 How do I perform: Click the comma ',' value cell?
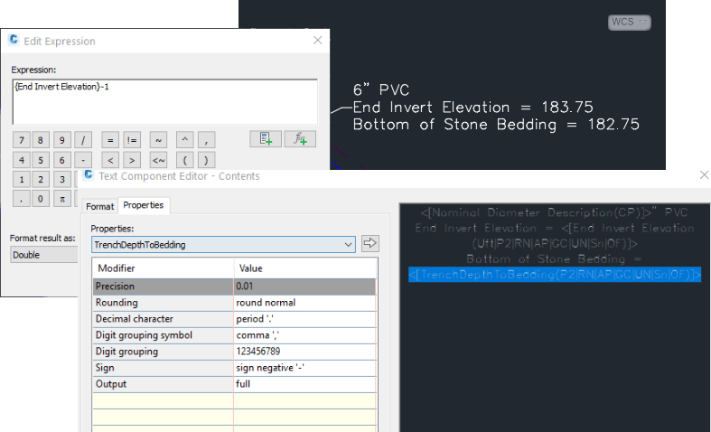coord(304,335)
